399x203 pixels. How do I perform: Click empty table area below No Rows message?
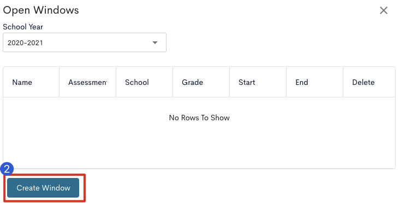pyautogui.click(x=199, y=147)
